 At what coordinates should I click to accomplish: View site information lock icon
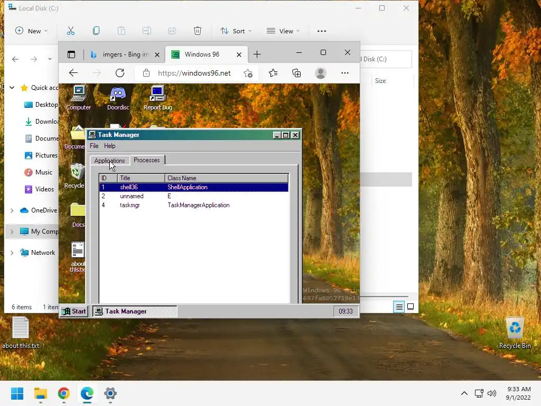(x=146, y=73)
